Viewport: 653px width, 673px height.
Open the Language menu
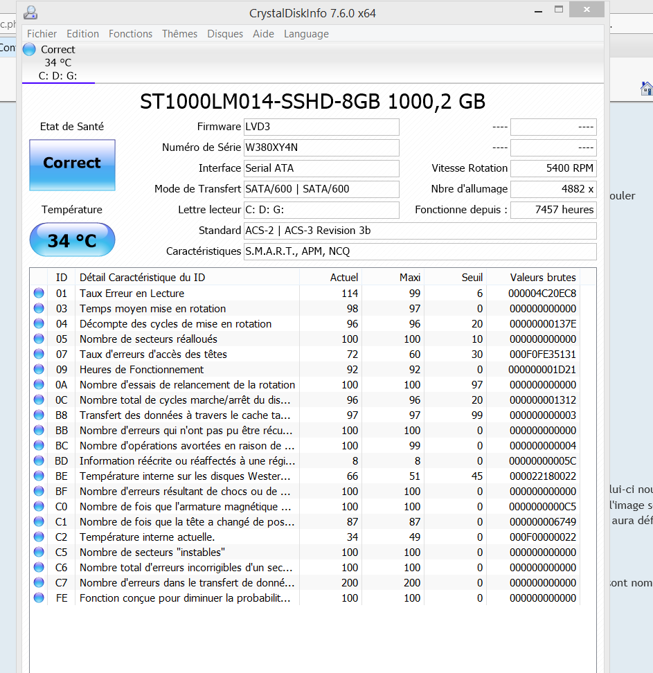coord(306,34)
